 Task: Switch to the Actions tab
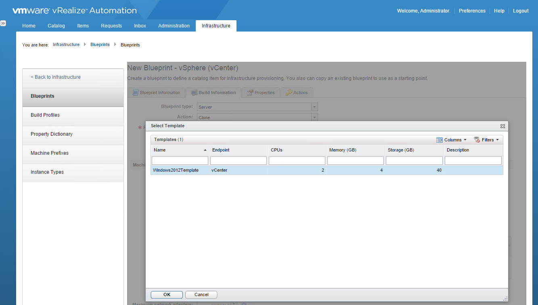click(x=297, y=93)
